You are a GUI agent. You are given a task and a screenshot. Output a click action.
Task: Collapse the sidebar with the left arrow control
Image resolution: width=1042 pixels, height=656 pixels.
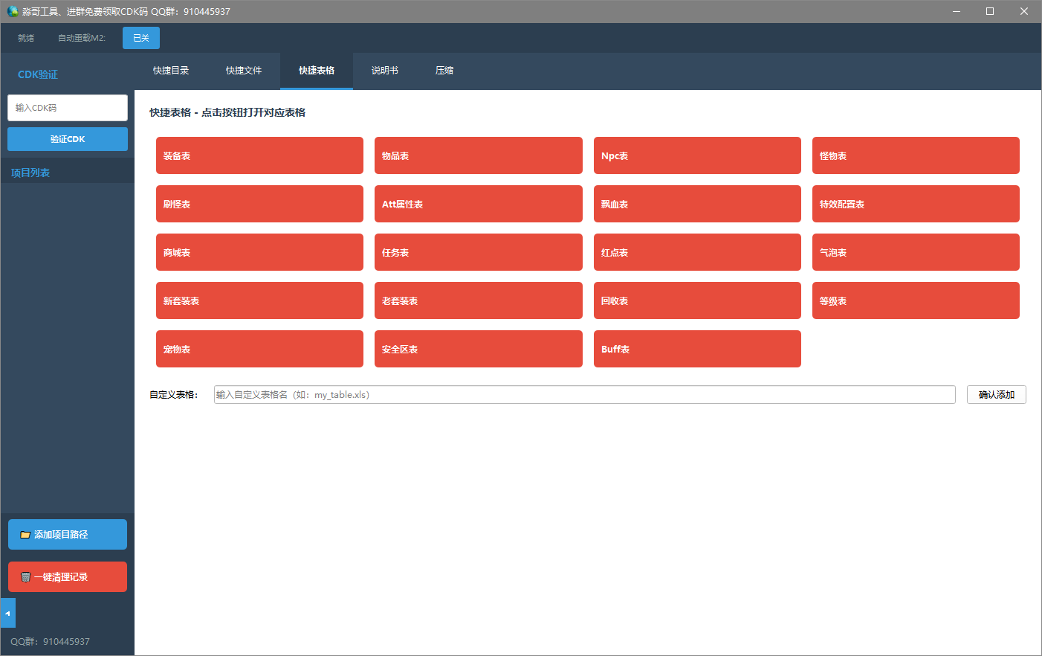tap(7, 612)
